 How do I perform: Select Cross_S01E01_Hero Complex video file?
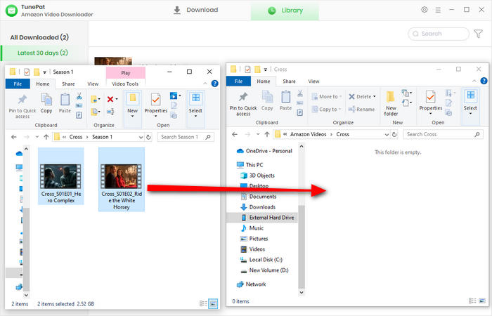pyautogui.click(x=61, y=176)
